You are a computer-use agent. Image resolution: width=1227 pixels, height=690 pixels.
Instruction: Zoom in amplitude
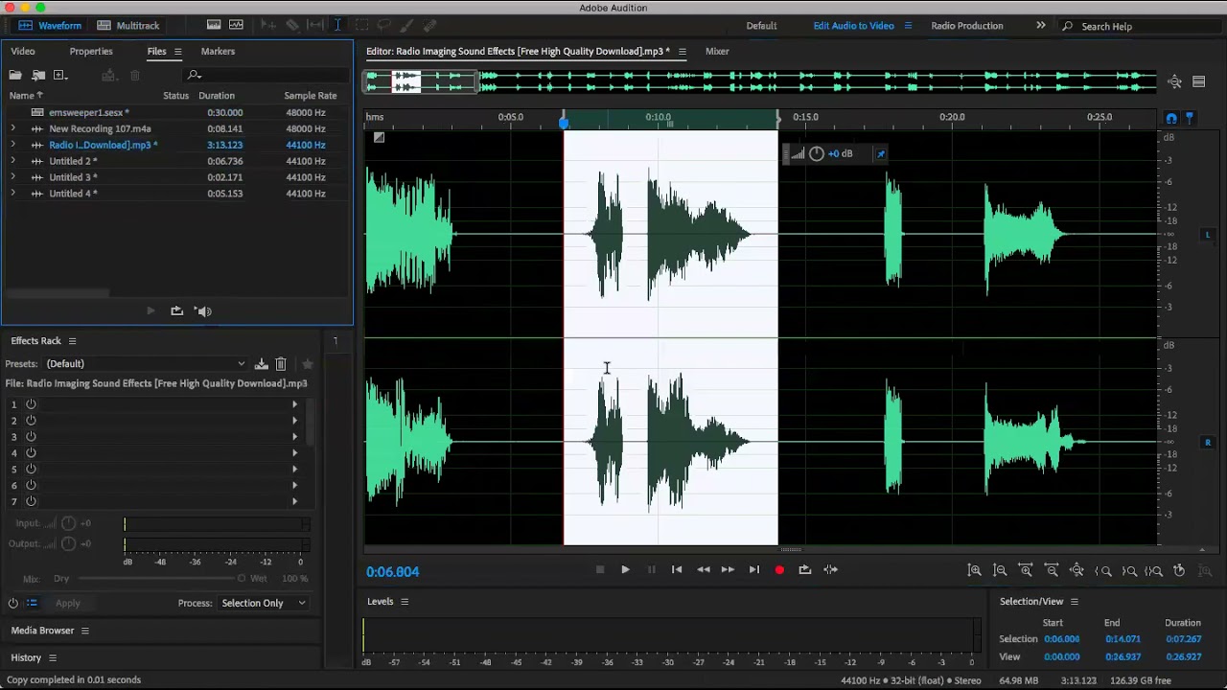(974, 570)
